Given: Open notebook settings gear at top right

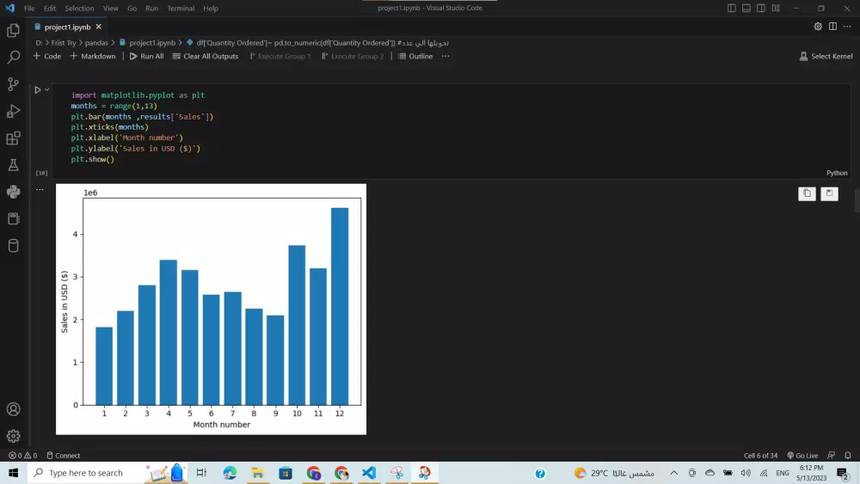Looking at the screenshot, I should (x=818, y=27).
